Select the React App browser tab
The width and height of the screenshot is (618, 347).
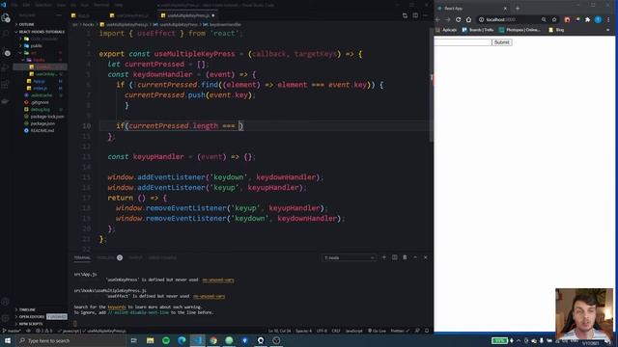tap(472, 9)
